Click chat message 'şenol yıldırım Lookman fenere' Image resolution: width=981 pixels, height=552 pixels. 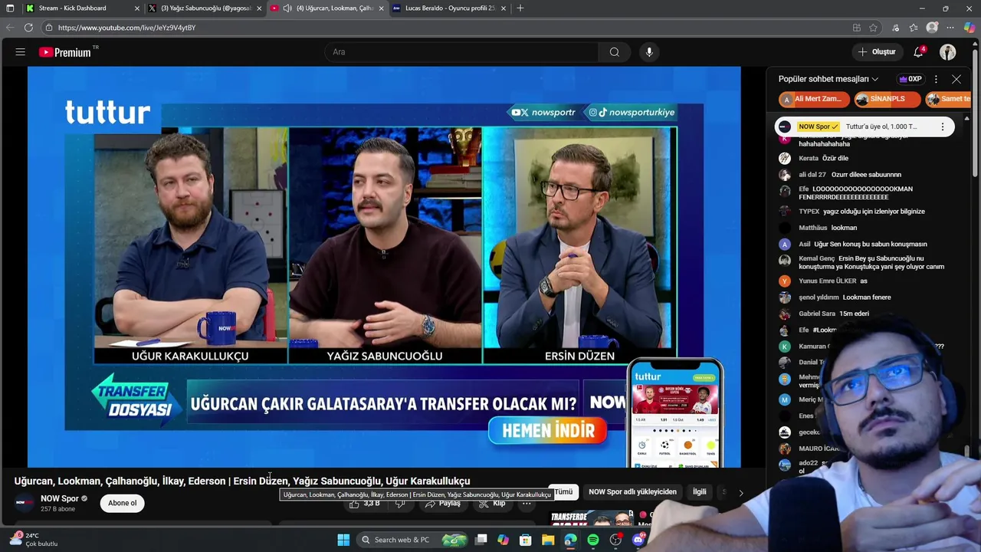click(x=844, y=297)
